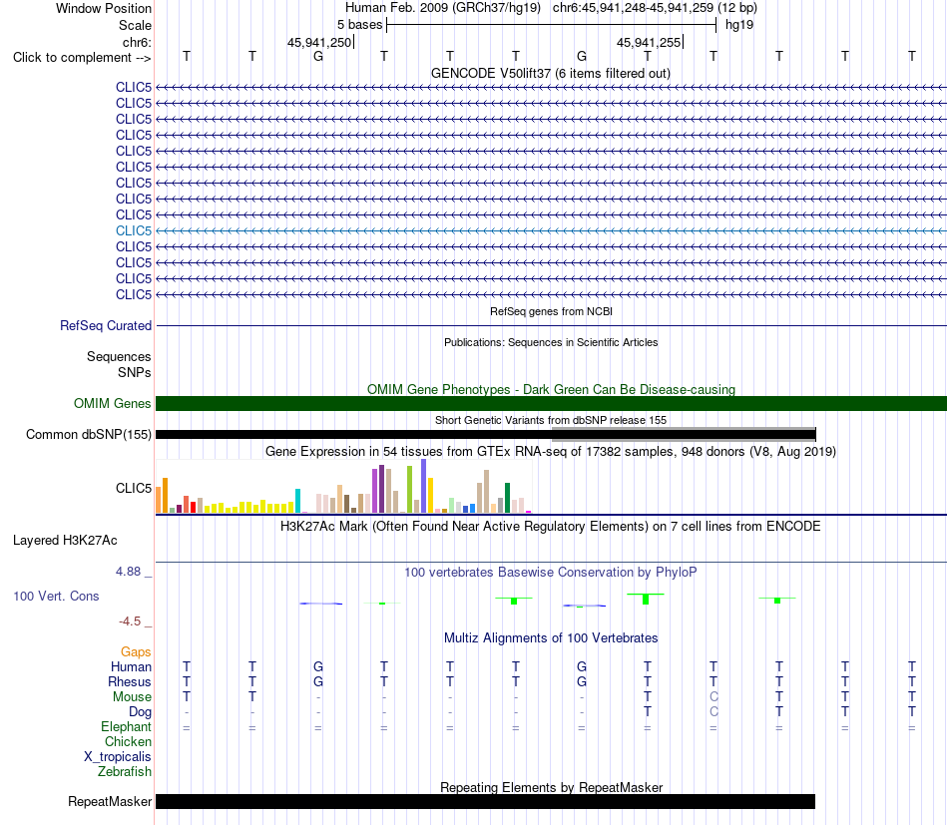Viewport: 948px width, 825px height.
Task: Click "Publications: Sequences in Scientific Articles" title
Action: (551, 342)
